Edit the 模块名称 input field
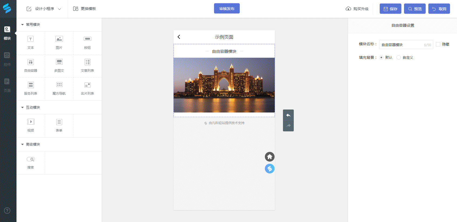This screenshot has width=457, height=222. [x=406, y=45]
